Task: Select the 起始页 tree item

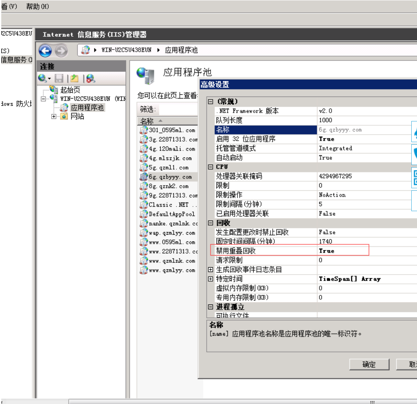Action: pos(70,90)
